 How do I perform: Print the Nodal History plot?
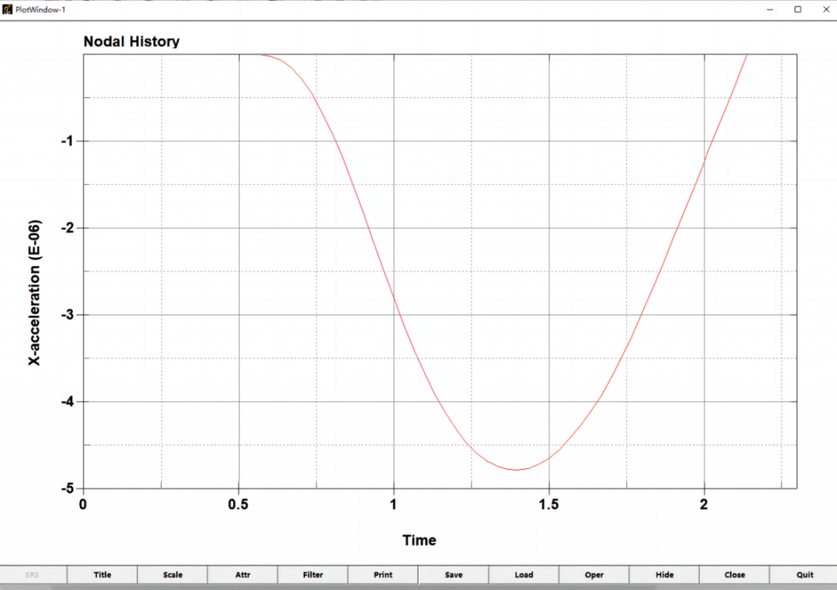click(383, 574)
